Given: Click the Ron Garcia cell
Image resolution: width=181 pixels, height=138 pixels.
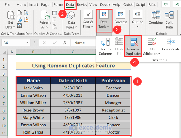Looking at the screenshot, I should pos(33,132).
